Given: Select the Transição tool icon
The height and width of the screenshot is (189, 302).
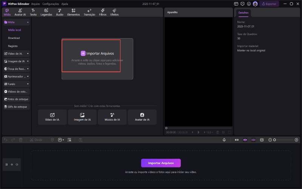Looking at the screenshot, I should click(89, 12).
